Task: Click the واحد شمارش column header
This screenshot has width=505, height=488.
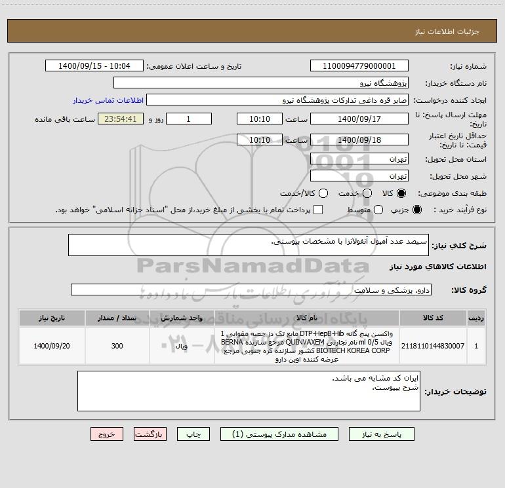Action: [182, 318]
